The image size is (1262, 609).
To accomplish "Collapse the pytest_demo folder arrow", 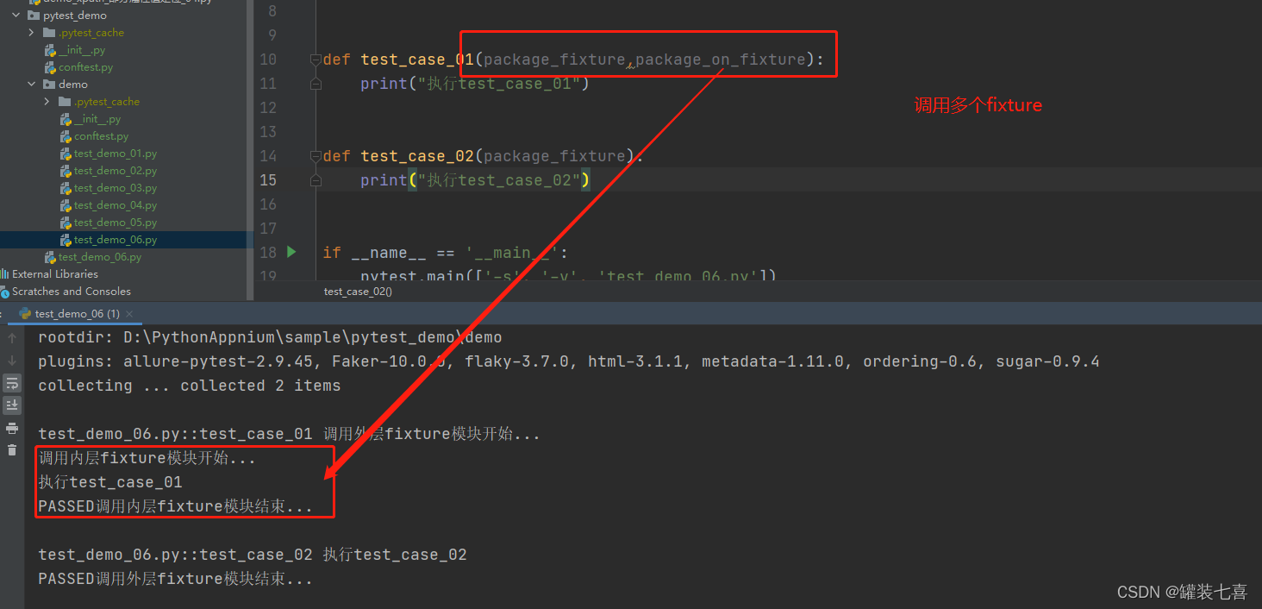I will coord(16,15).
